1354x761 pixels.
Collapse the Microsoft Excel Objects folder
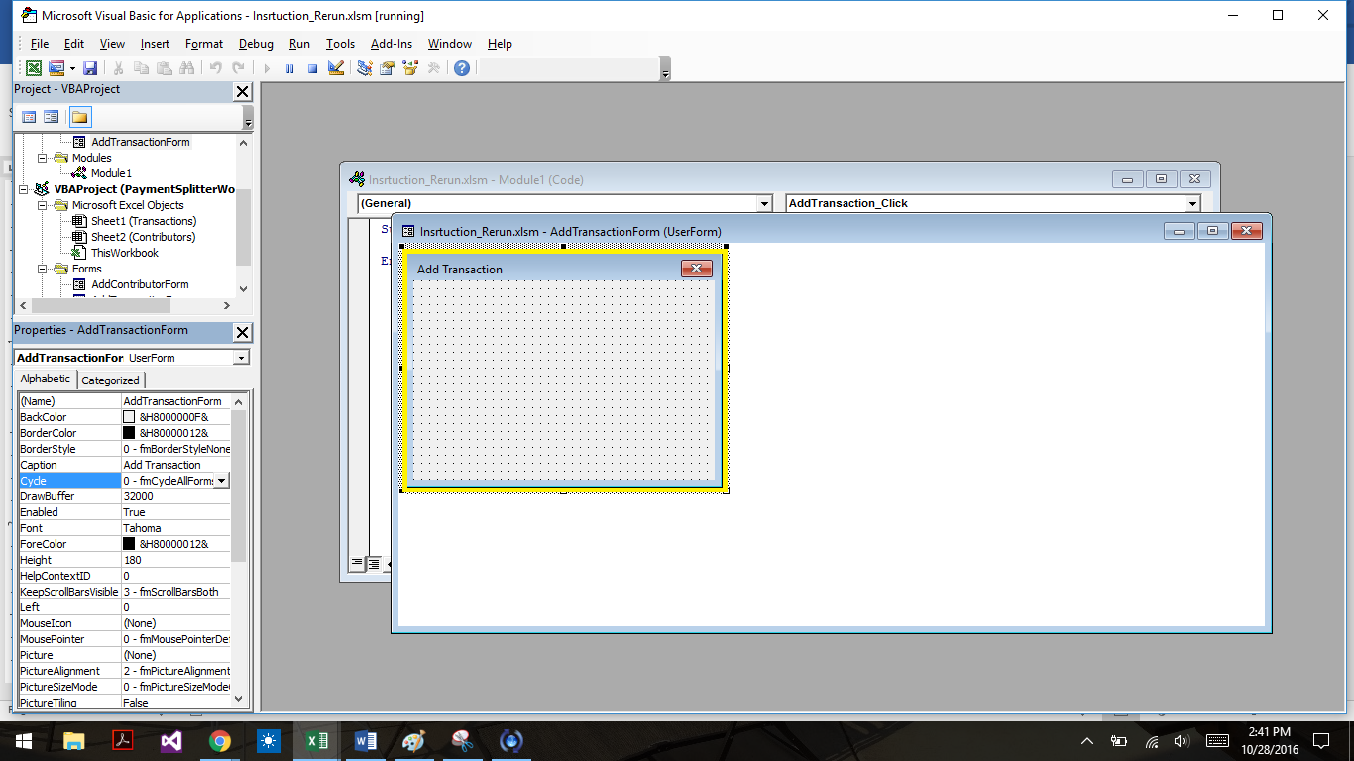43,205
